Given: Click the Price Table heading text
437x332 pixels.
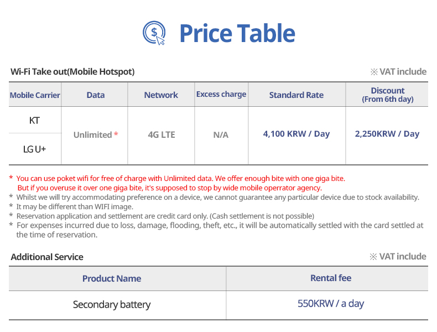Looking at the screenshot, I should [x=237, y=33].
